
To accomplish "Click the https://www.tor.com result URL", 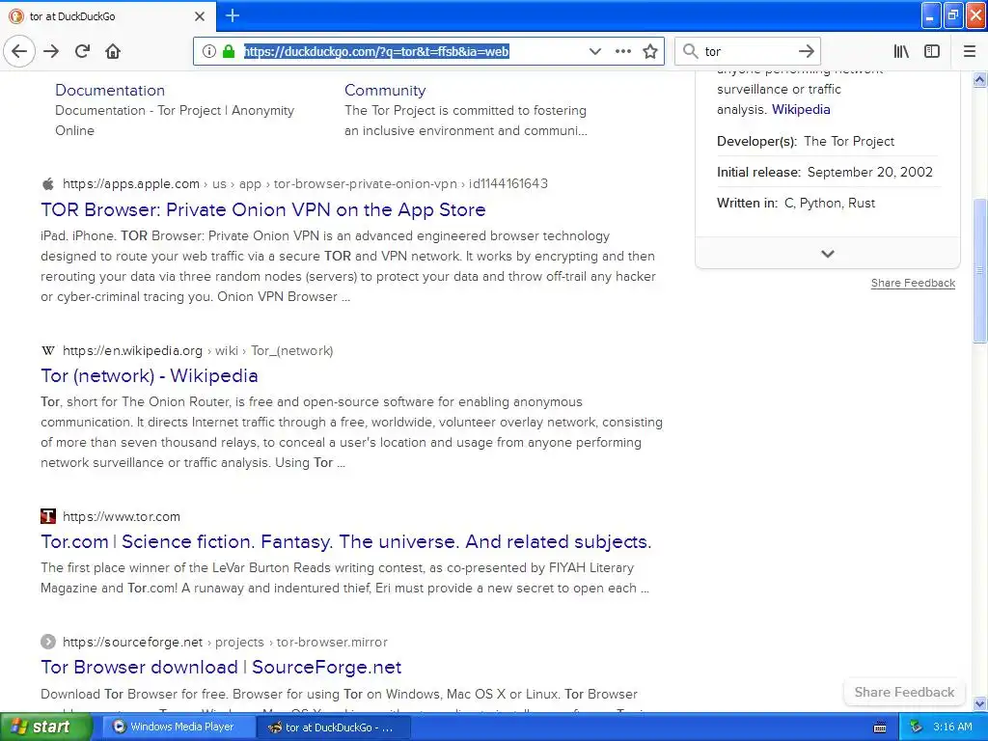I will click(x=121, y=517).
